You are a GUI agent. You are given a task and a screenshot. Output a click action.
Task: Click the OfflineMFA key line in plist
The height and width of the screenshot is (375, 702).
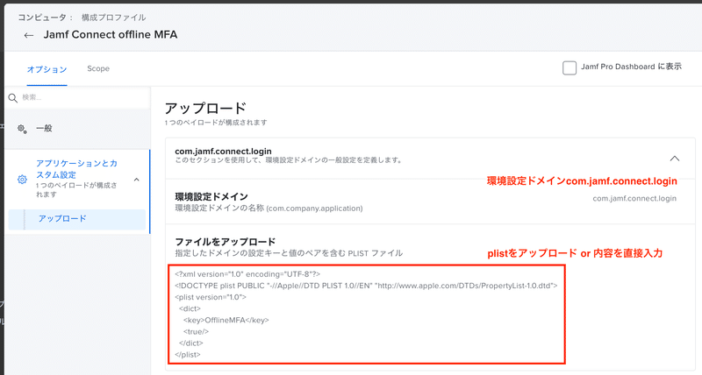pos(226,320)
